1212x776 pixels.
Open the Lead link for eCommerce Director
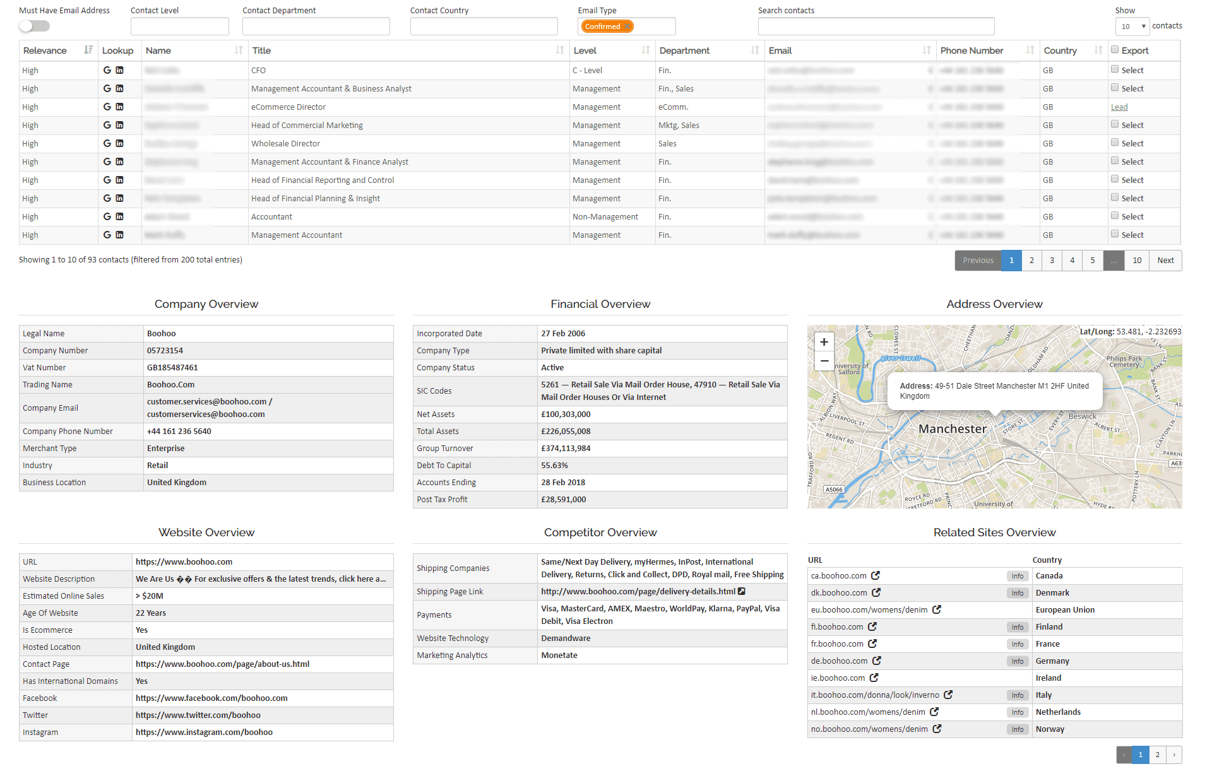click(x=1119, y=107)
